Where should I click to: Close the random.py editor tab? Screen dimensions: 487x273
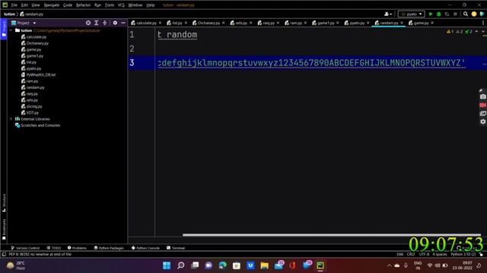pos(402,23)
